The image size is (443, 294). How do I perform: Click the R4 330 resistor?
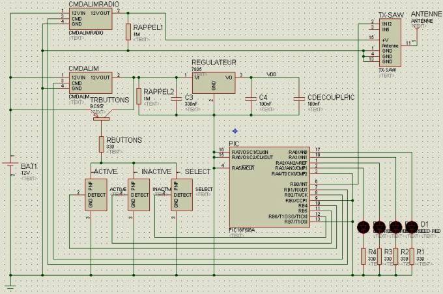[x=364, y=256]
